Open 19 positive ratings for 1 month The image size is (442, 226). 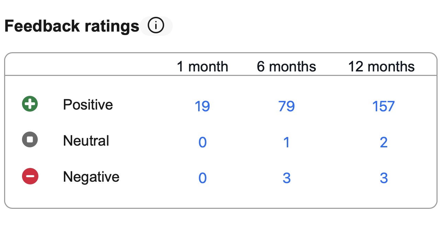202,106
